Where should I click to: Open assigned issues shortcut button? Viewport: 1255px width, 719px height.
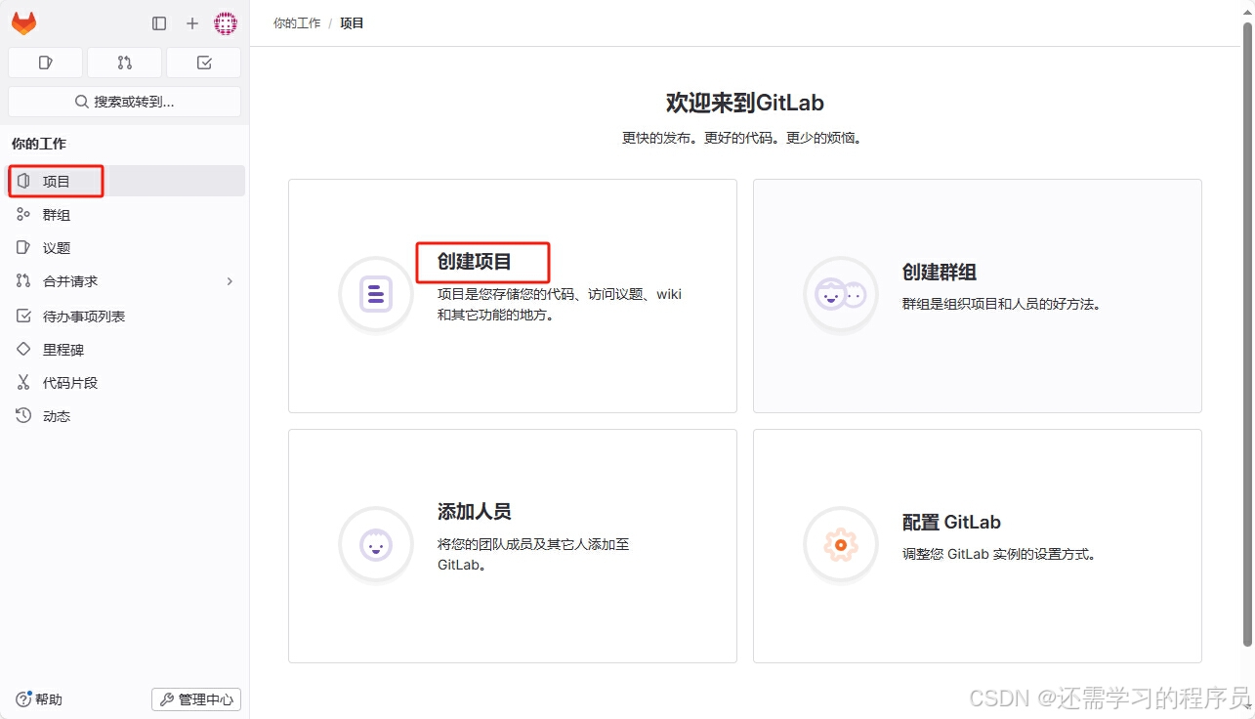pos(45,63)
